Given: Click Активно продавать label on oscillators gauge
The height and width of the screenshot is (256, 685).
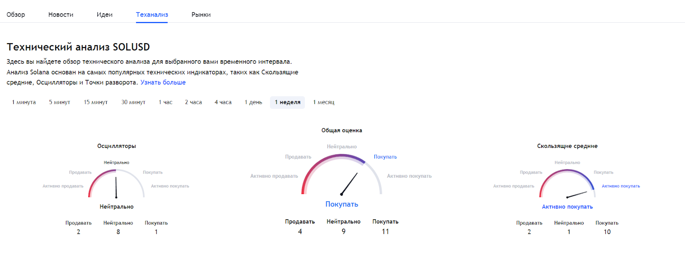Looking at the screenshot, I should tap(63, 186).
